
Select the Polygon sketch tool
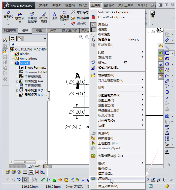pyautogui.click(x=167, y=92)
